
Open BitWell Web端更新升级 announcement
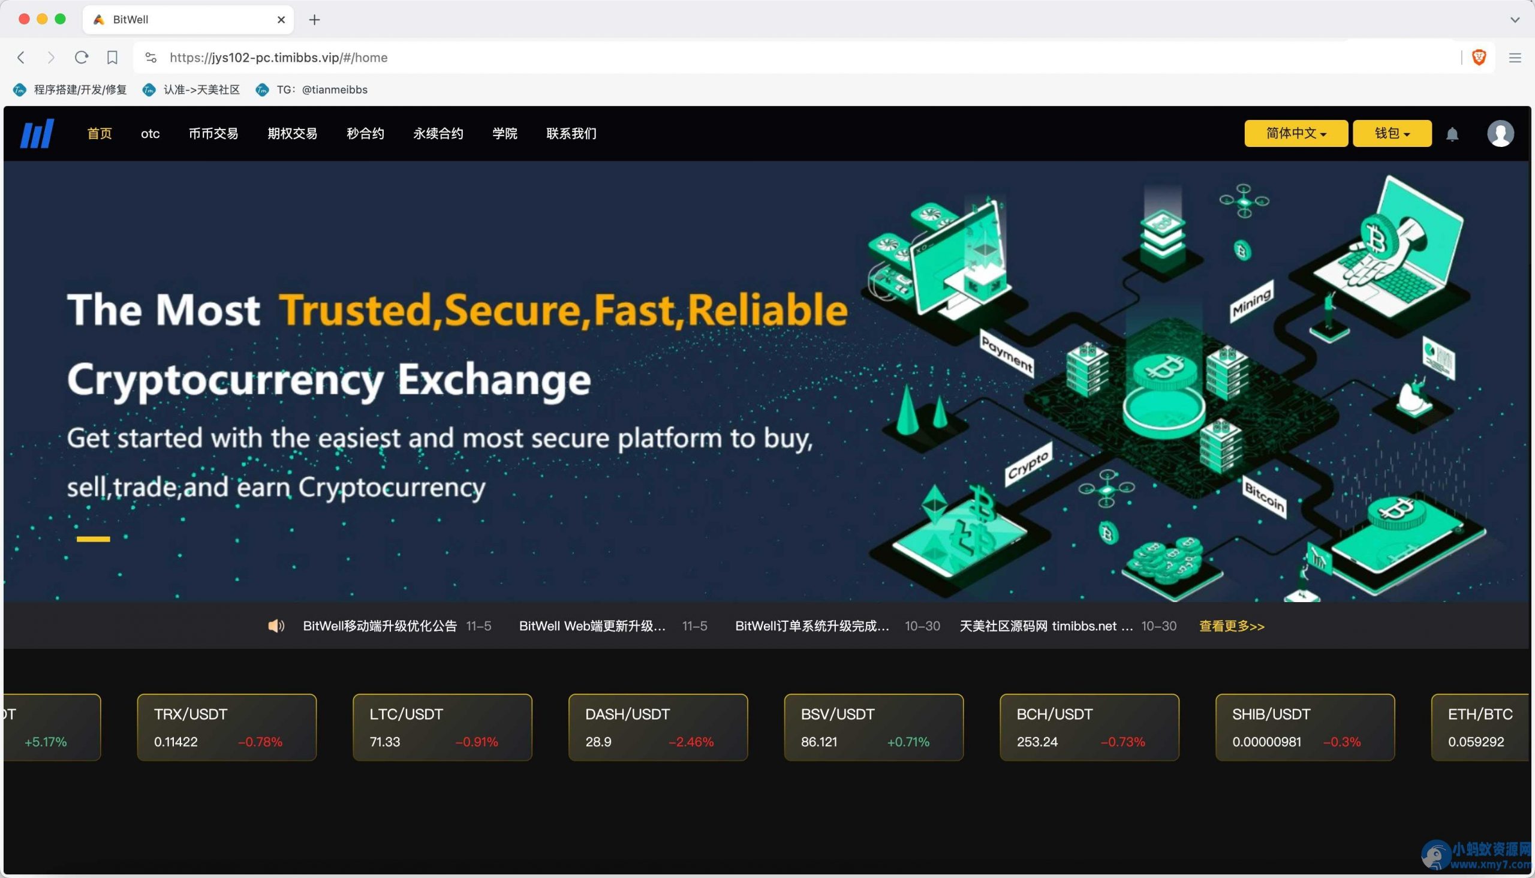(x=592, y=626)
